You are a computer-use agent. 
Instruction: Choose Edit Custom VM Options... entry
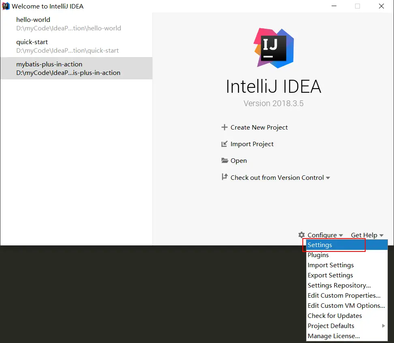pos(347,306)
